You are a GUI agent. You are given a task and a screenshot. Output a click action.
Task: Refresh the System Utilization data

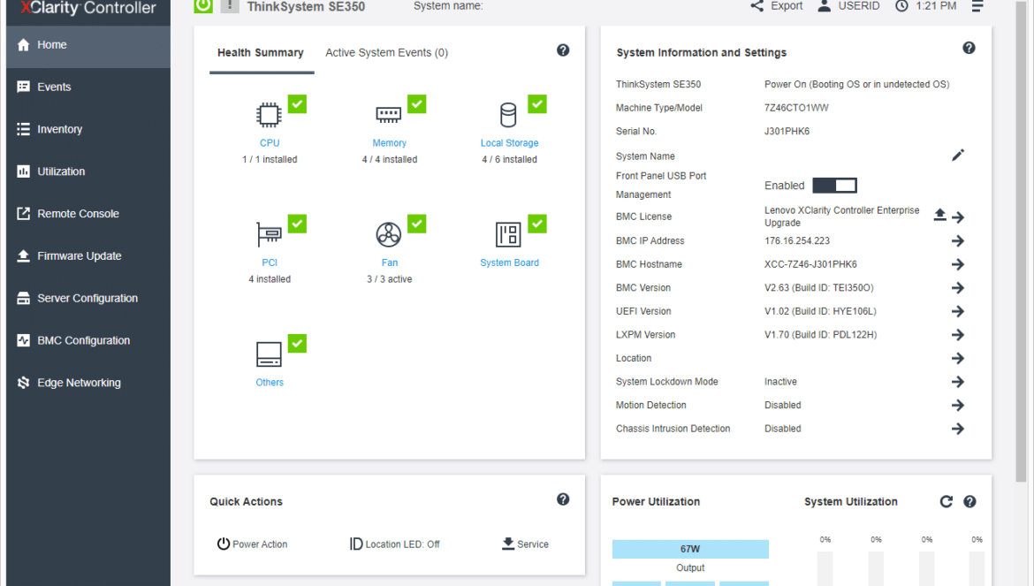pos(947,502)
